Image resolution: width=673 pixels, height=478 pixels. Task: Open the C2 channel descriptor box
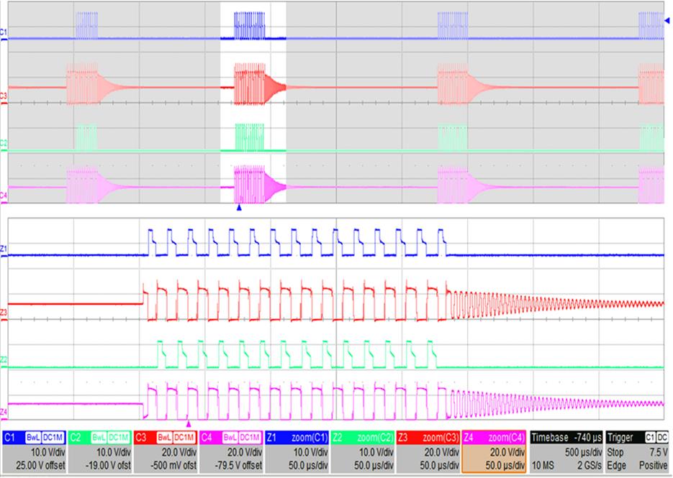[x=100, y=451]
